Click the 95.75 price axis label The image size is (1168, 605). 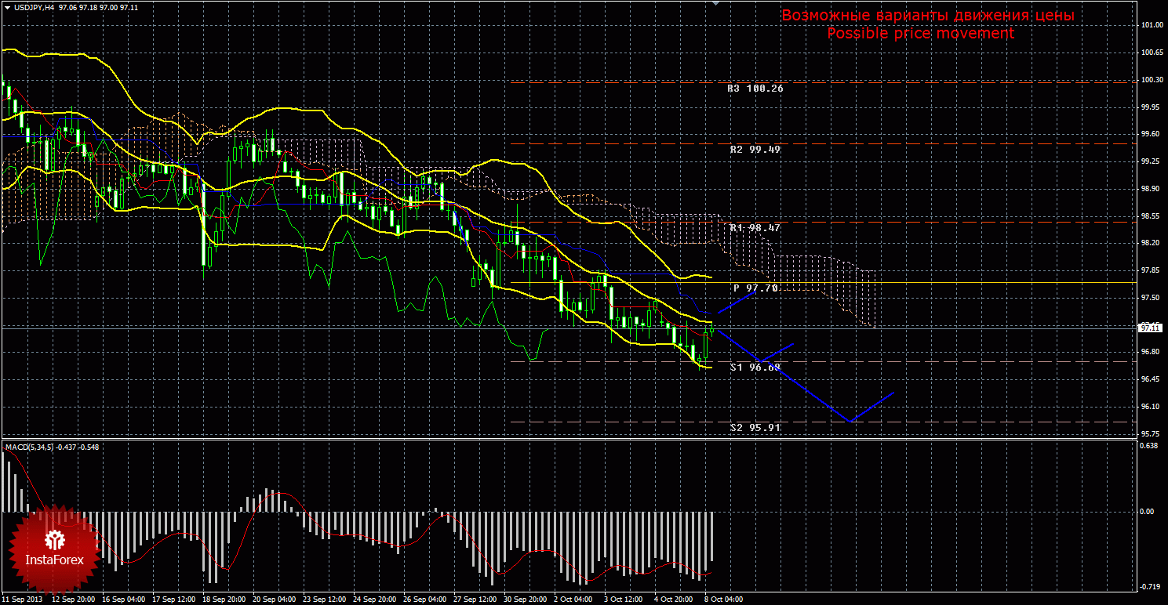pyautogui.click(x=1152, y=433)
